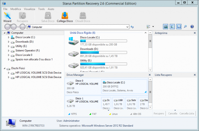Select the 1,45 T partition block

coord(106,103)
